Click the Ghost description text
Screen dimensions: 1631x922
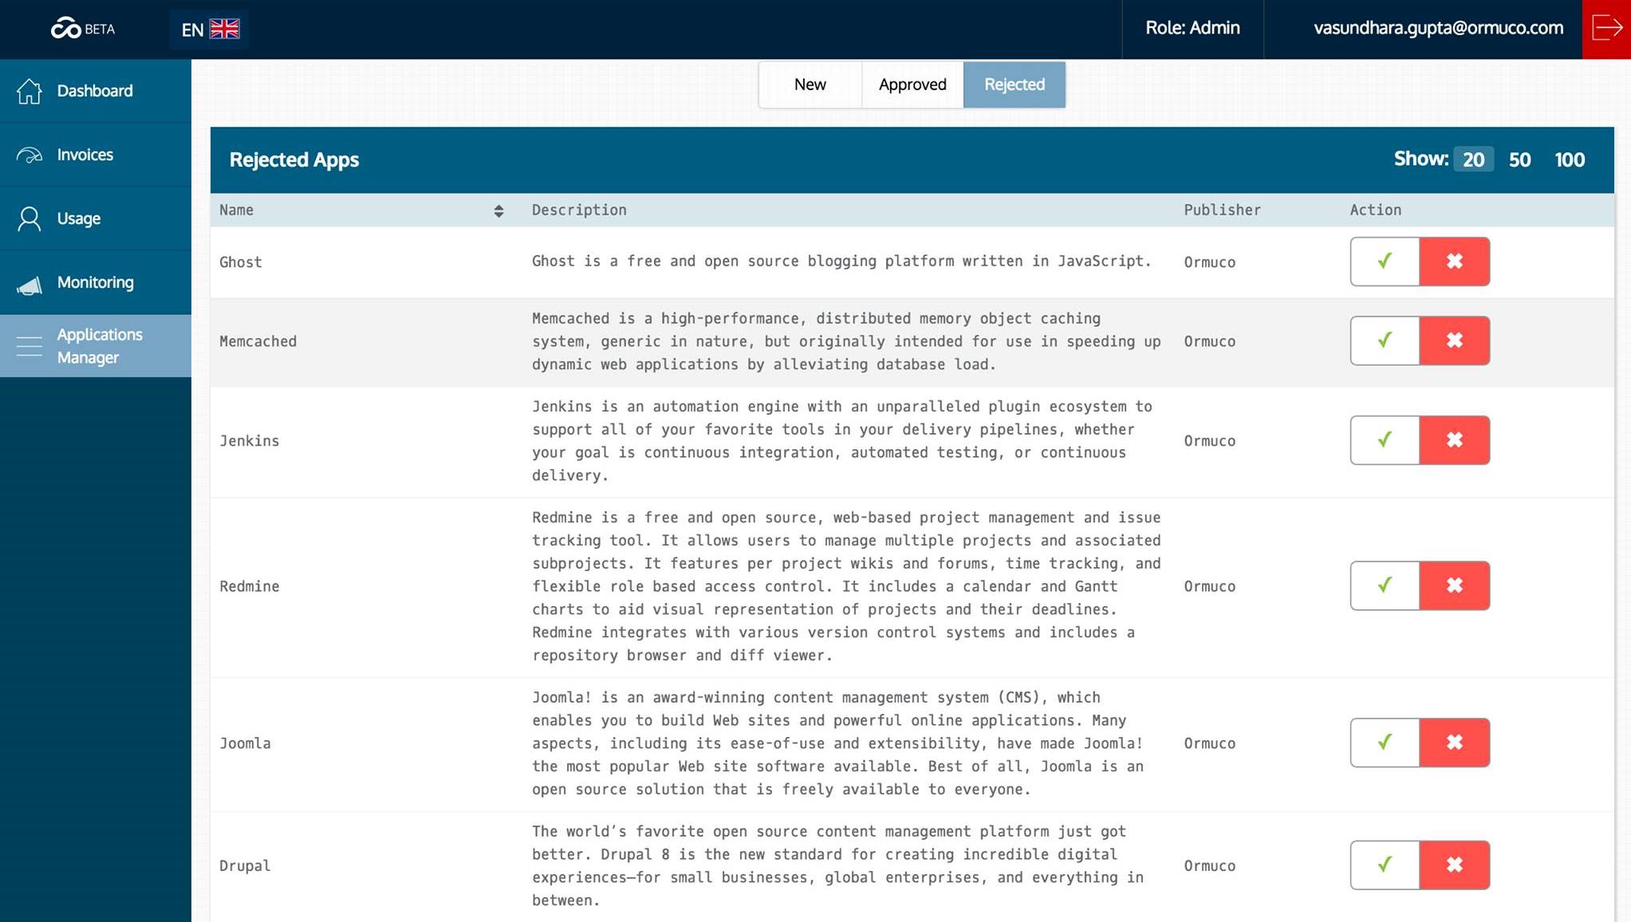(x=841, y=261)
